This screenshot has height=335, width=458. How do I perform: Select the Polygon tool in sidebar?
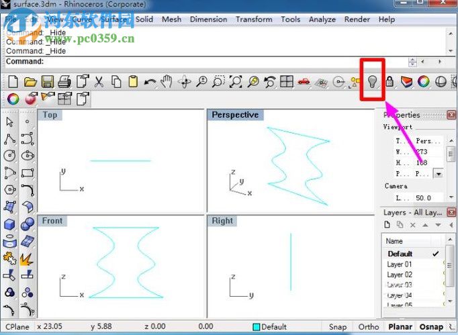[9, 190]
